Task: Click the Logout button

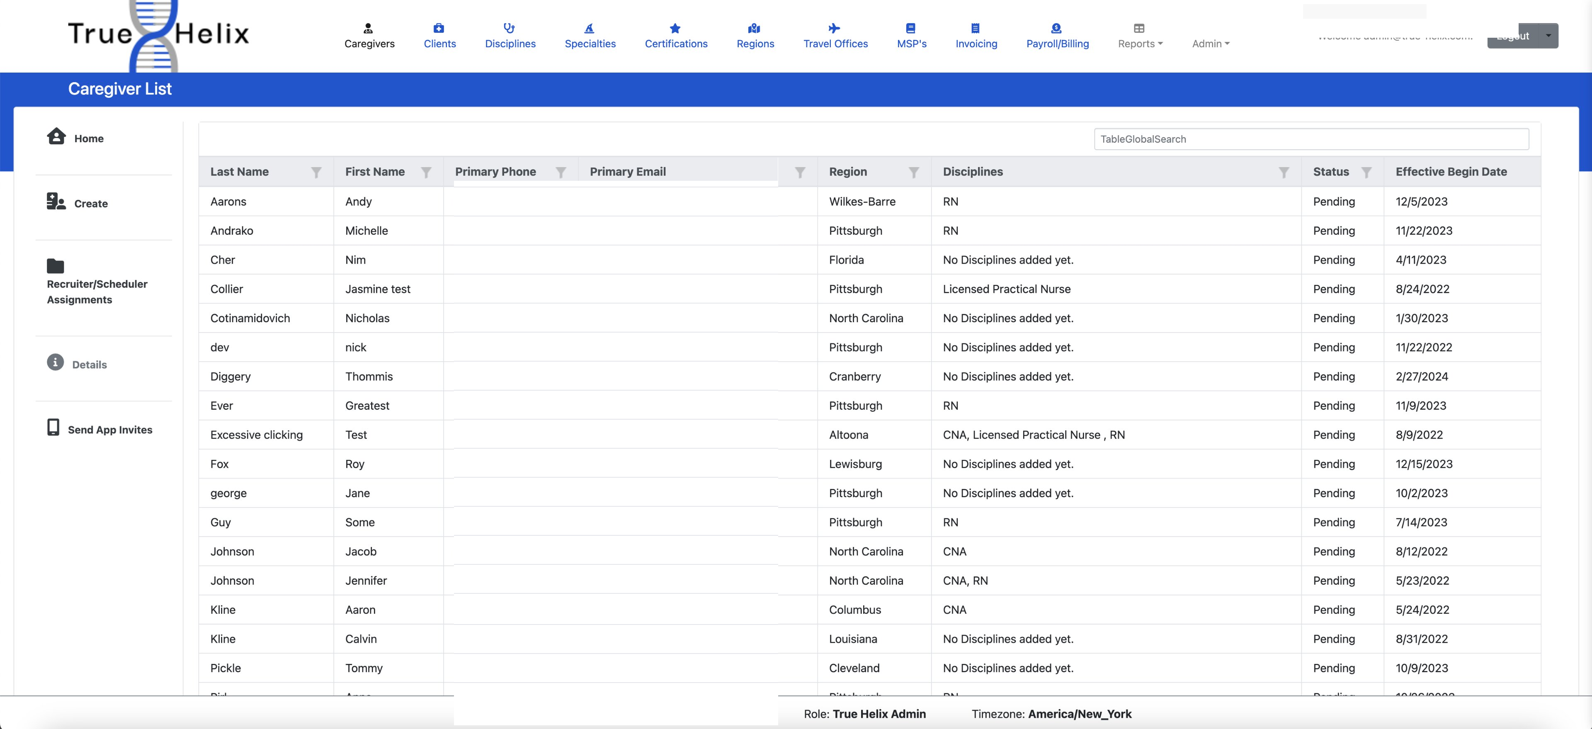Action: coord(1513,36)
